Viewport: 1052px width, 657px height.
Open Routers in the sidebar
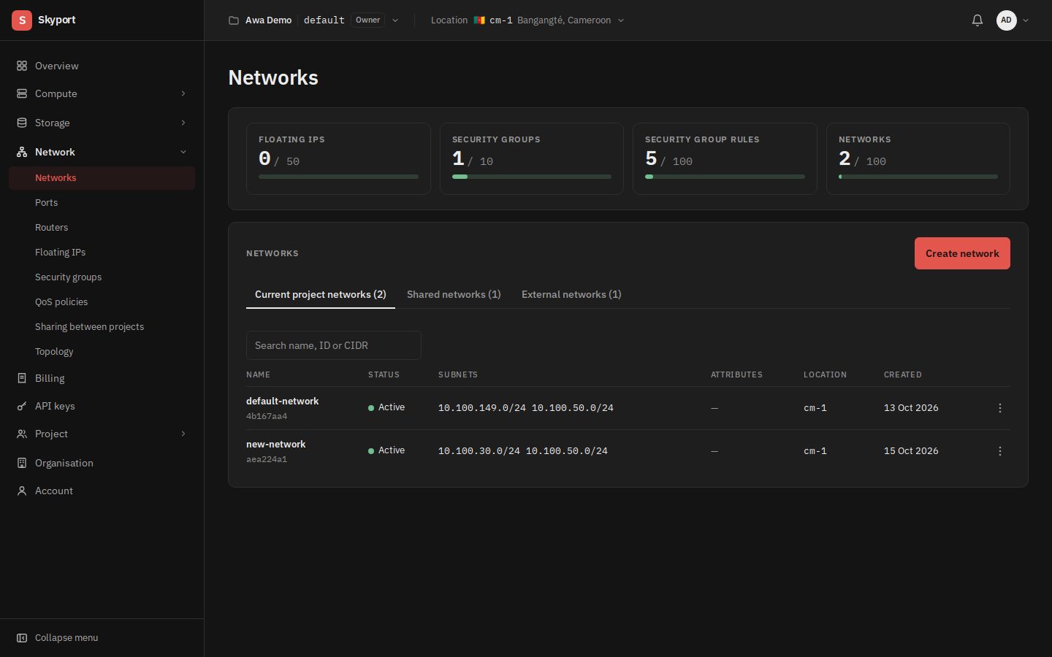pyautogui.click(x=51, y=227)
